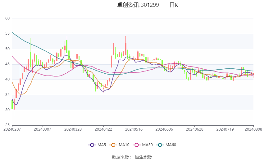Click the 日K label in the title

point(174,5)
